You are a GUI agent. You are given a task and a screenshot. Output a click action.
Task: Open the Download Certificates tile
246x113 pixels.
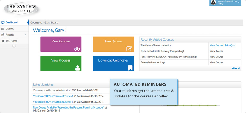point(113,63)
